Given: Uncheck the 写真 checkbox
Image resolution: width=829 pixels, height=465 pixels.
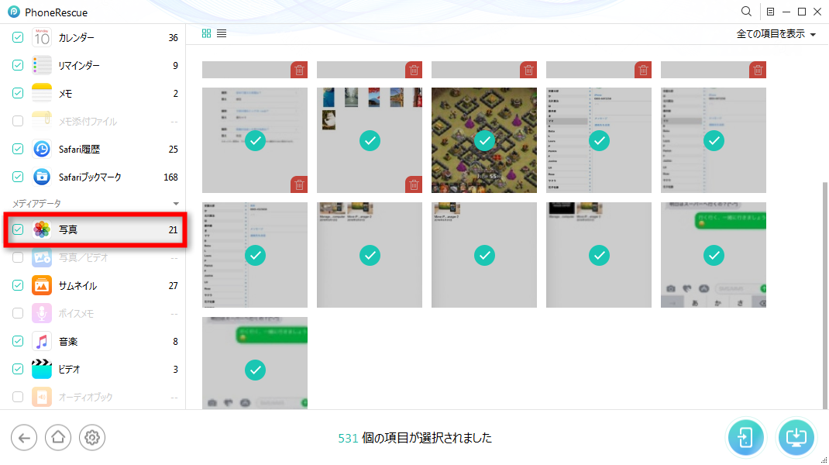Looking at the screenshot, I should 18,229.
